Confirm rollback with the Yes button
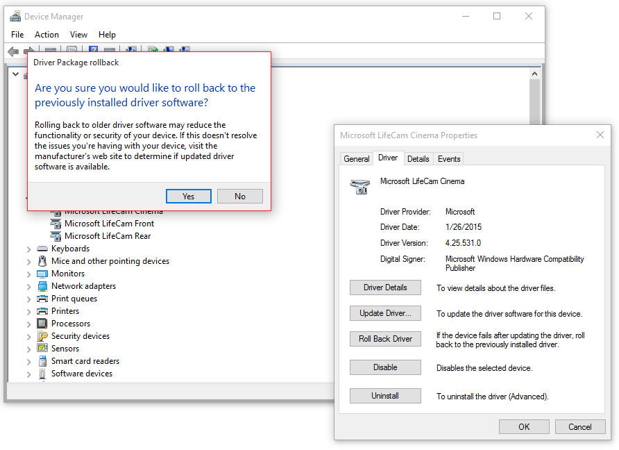The height and width of the screenshot is (450, 619). click(x=189, y=197)
